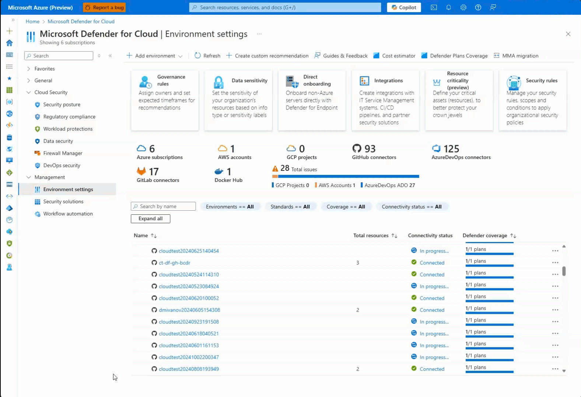Click the Home breadcrumb link

32,21
